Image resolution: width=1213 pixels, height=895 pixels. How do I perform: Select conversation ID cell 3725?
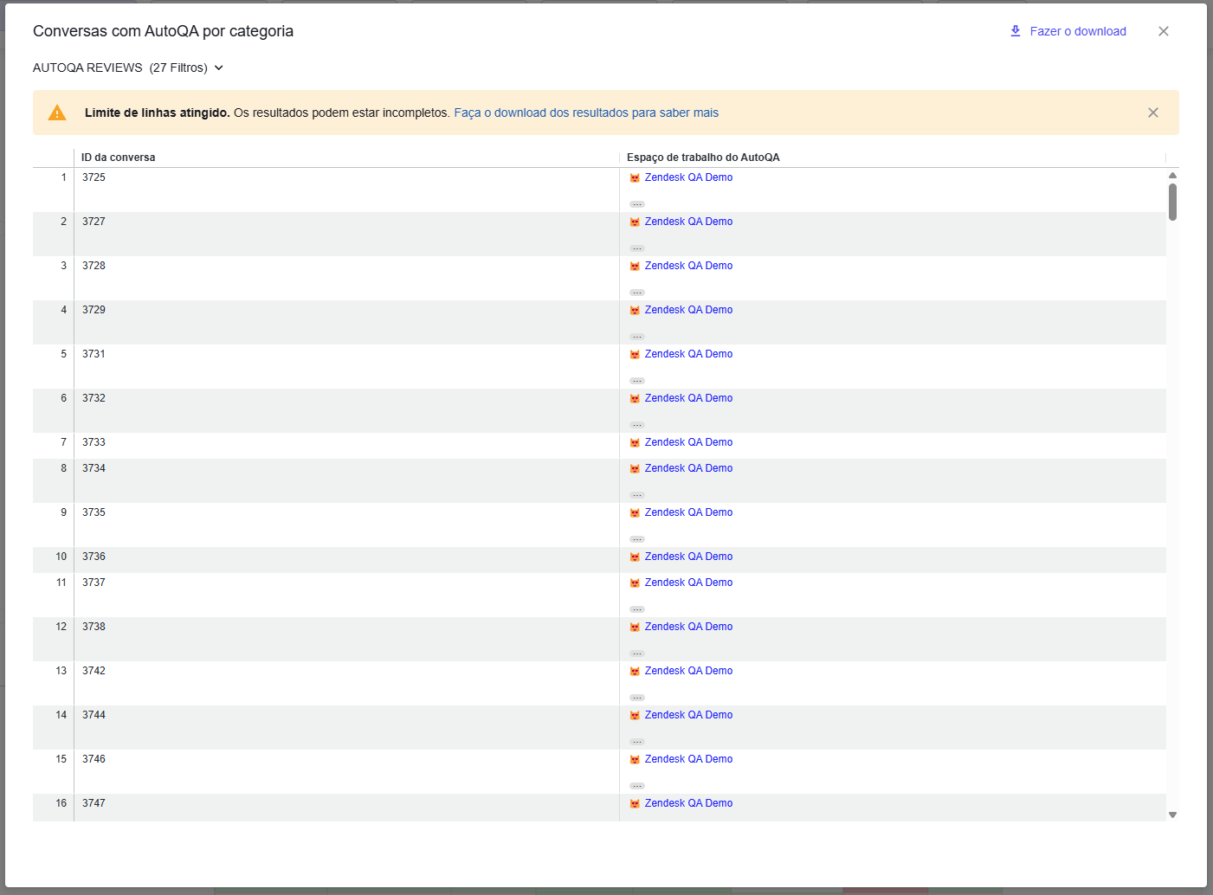[346, 190]
